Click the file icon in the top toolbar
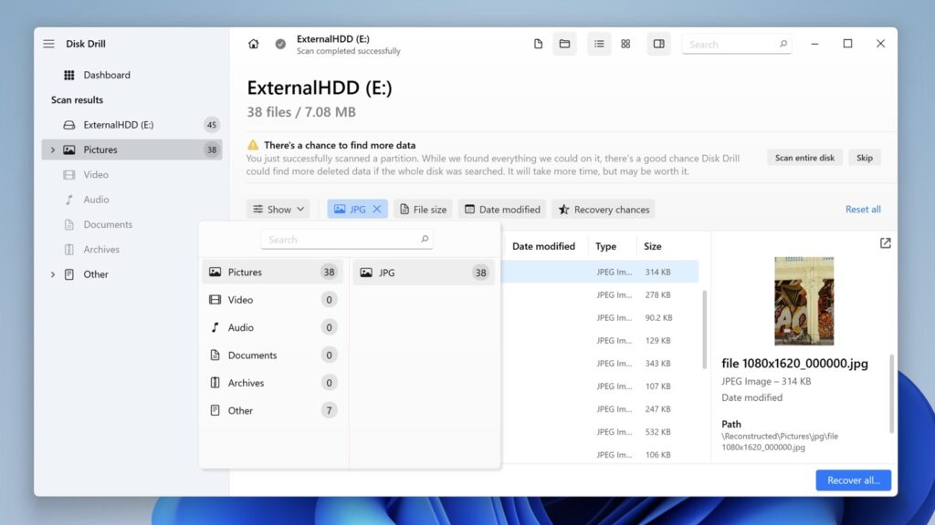Viewport: 935px width, 525px height. [x=538, y=43]
